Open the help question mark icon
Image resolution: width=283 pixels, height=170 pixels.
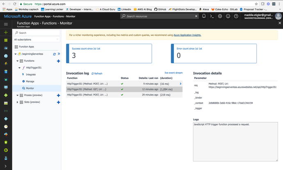point(235,16)
